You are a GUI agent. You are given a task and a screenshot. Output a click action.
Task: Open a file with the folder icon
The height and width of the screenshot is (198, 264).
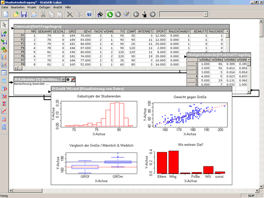(x=16, y=14)
